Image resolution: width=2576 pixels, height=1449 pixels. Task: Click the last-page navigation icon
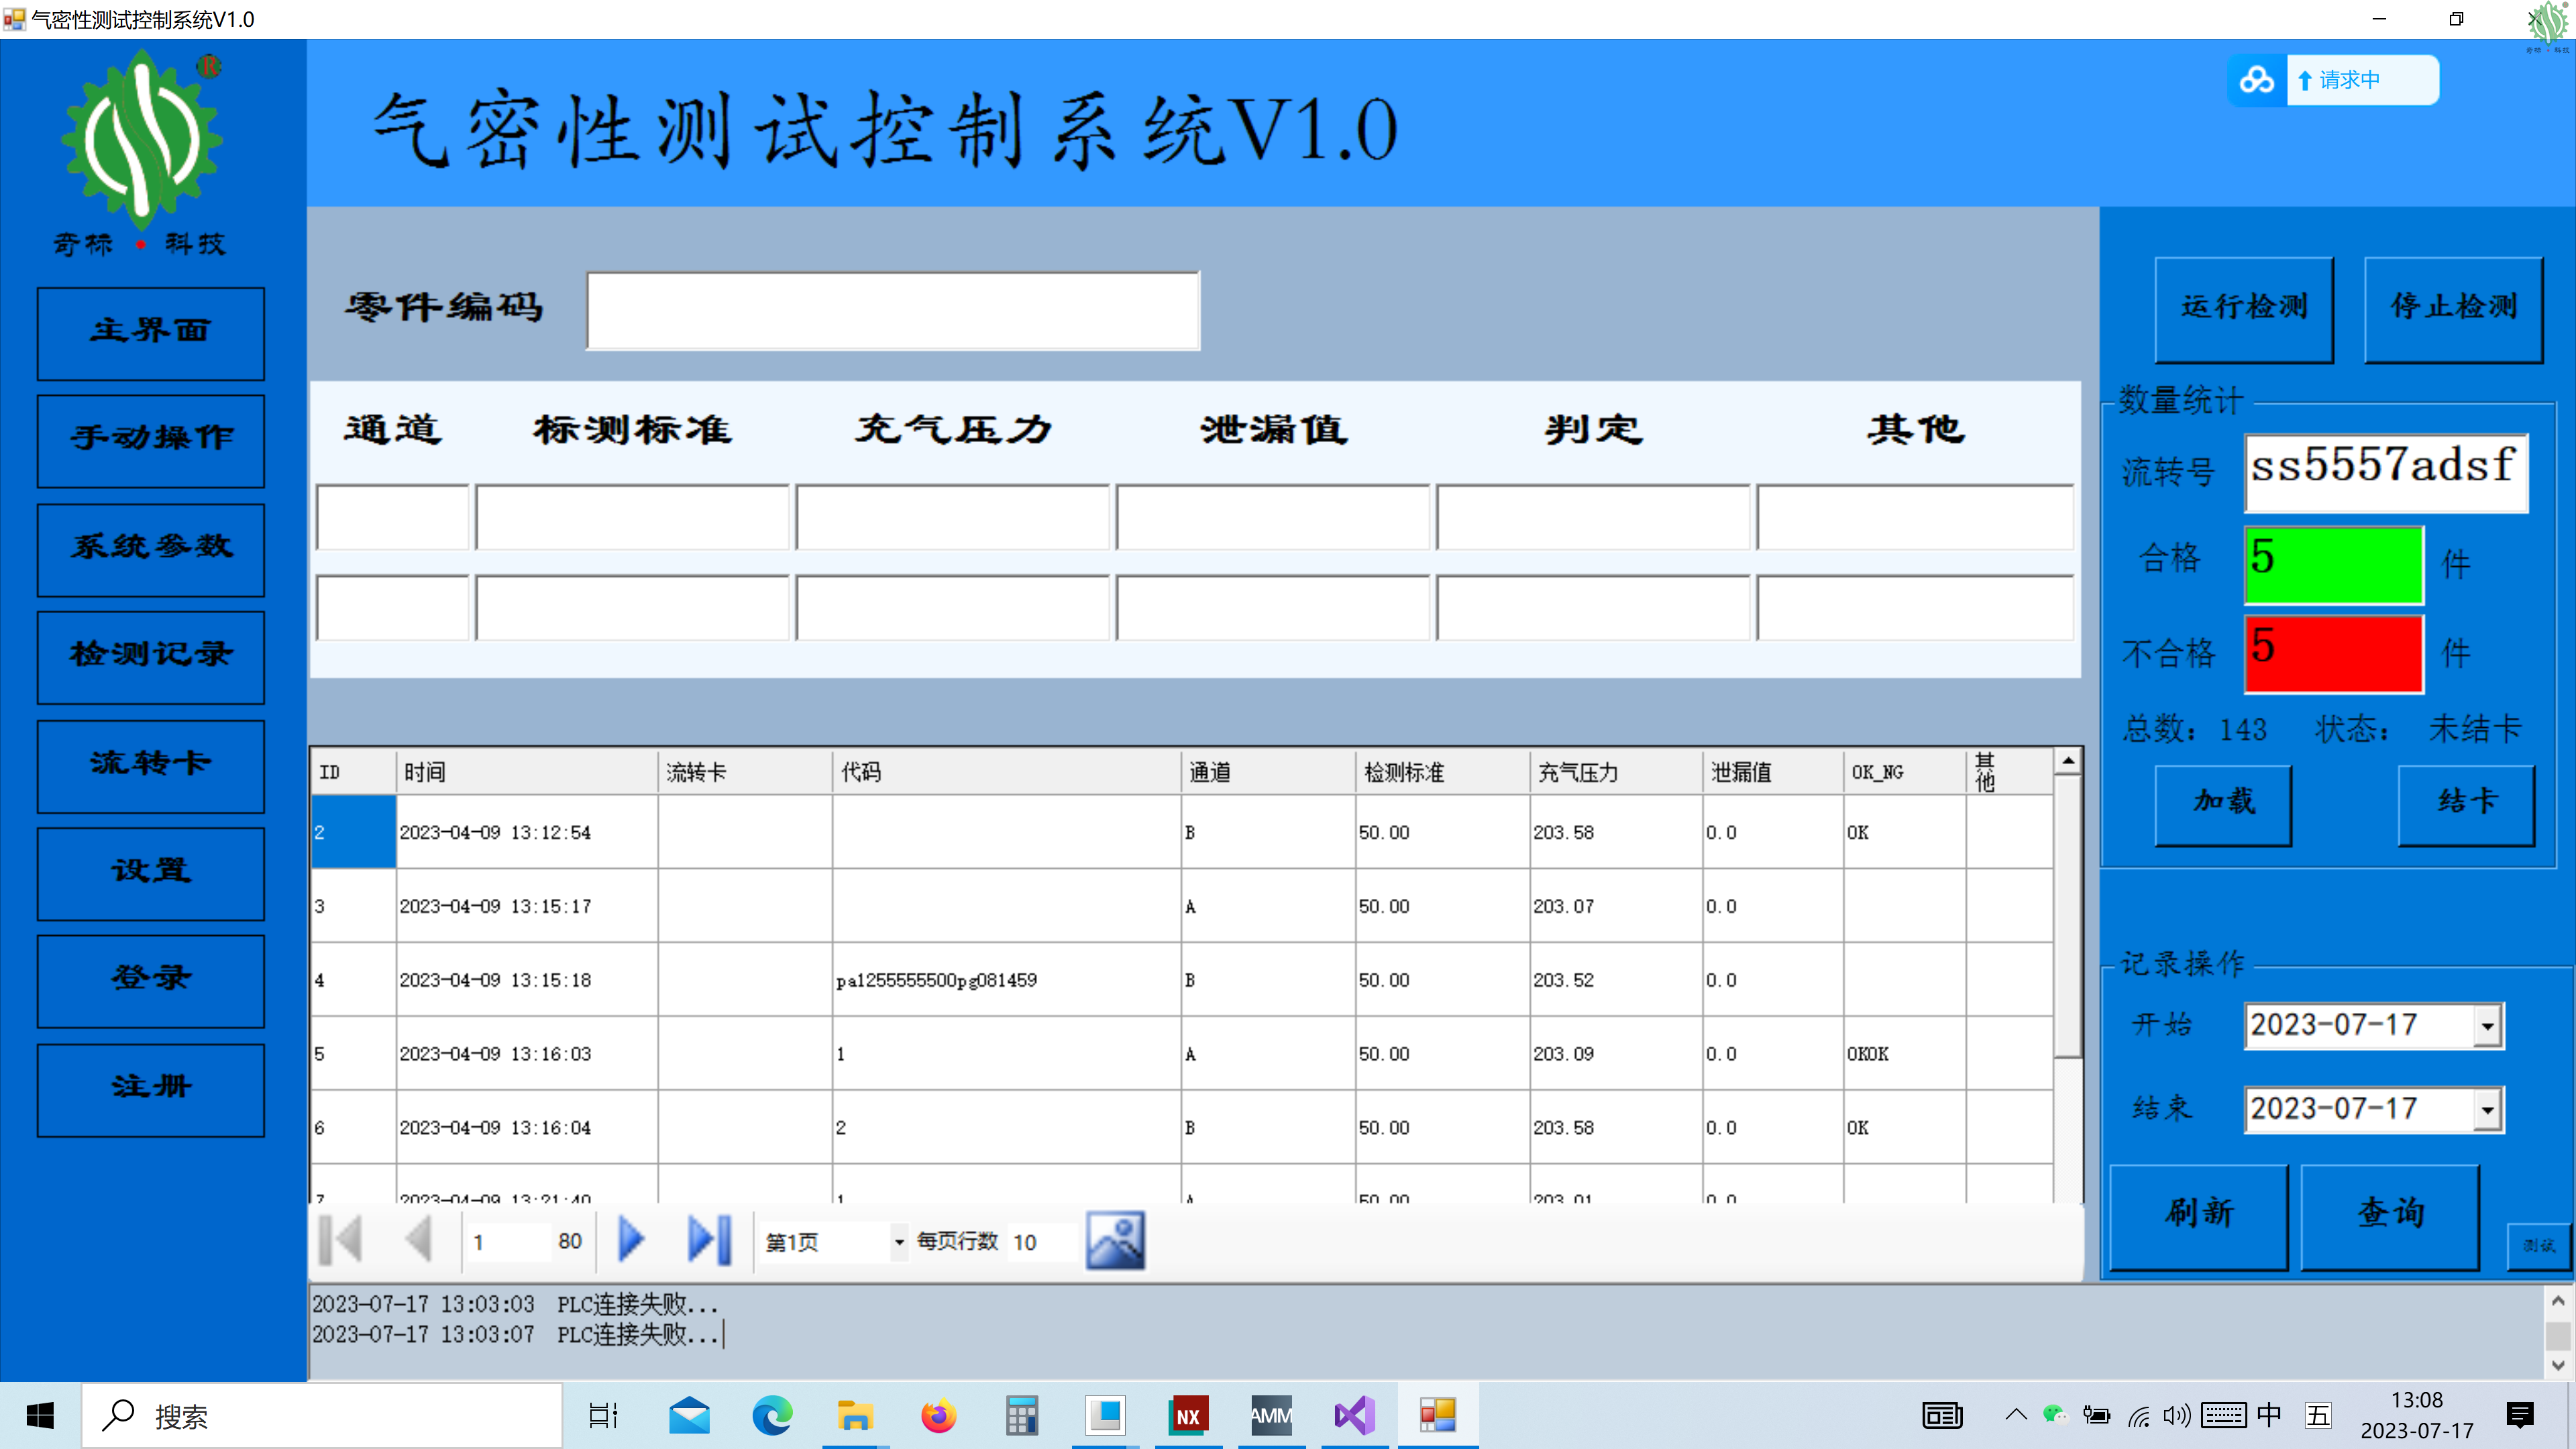coord(708,1240)
